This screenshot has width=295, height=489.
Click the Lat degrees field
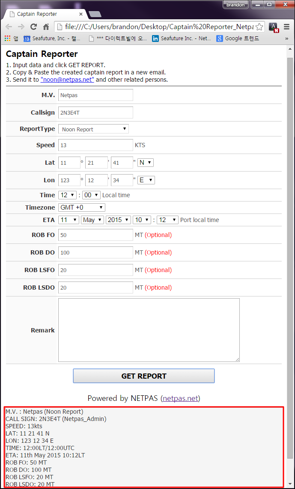(x=69, y=163)
